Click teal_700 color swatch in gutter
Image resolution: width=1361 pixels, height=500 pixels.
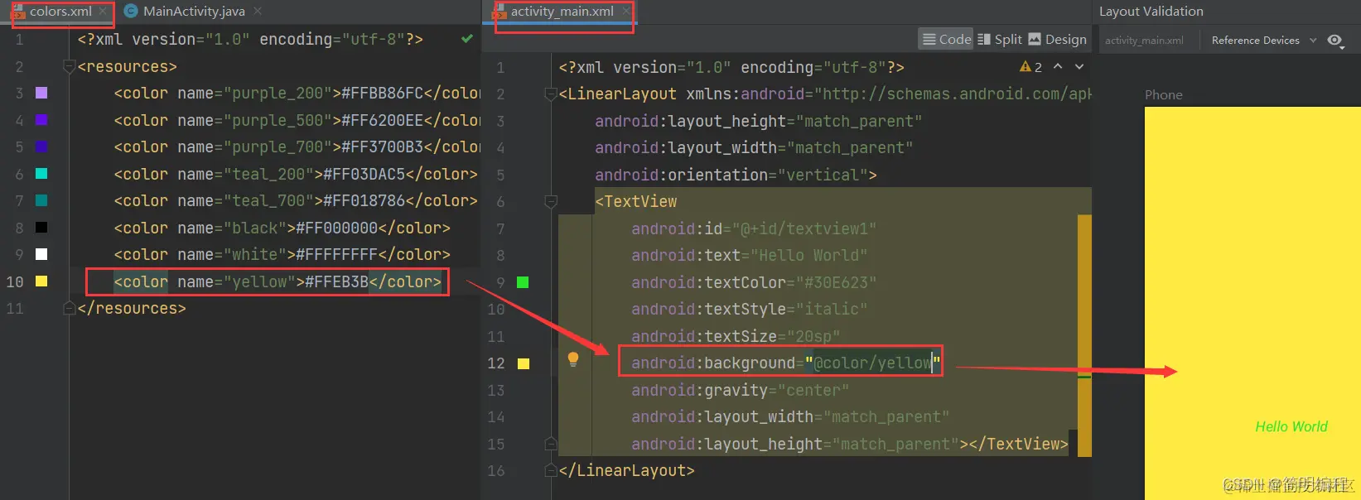41,200
